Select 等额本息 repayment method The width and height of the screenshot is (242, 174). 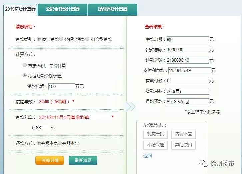39,143
